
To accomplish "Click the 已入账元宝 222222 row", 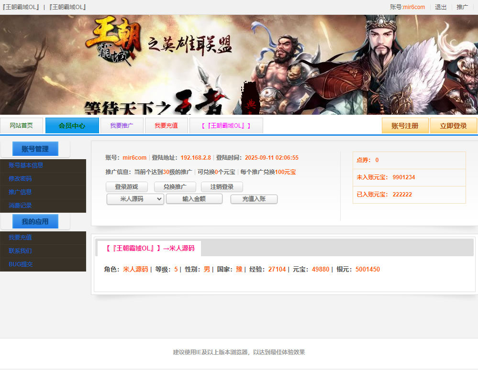I will 409,194.
